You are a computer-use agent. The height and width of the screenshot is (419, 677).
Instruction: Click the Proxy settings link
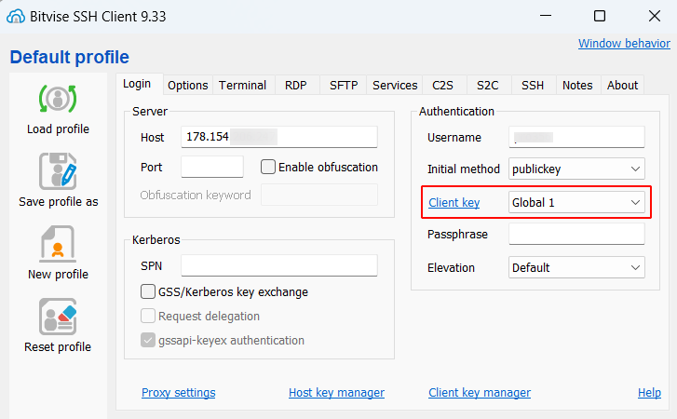coord(178,393)
